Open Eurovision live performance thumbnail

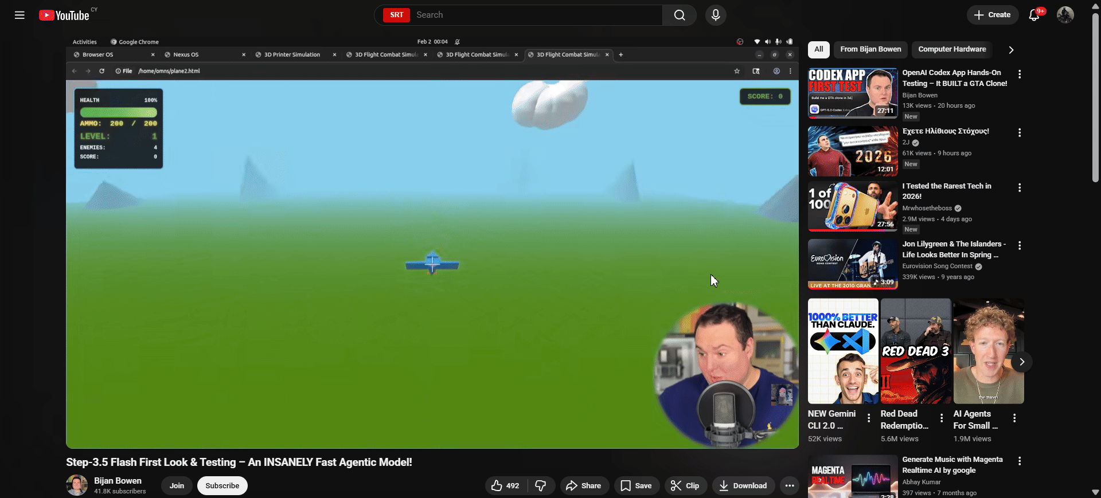click(853, 264)
